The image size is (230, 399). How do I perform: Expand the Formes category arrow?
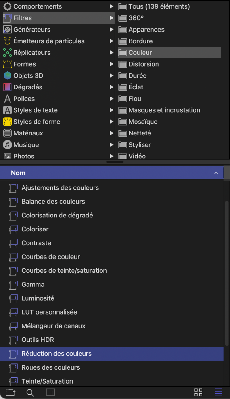click(x=112, y=64)
